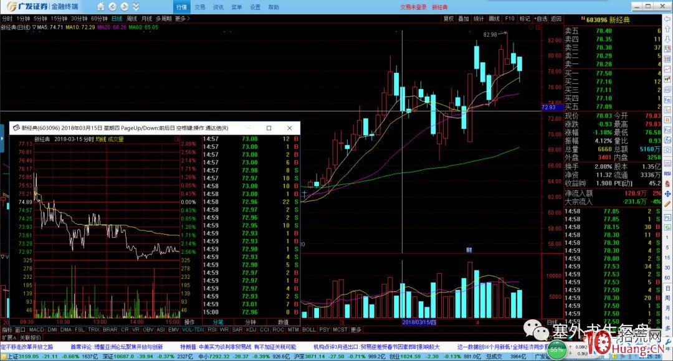Select the DMI indicator
This screenshot has height=361, width=673.
tap(52, 330)
